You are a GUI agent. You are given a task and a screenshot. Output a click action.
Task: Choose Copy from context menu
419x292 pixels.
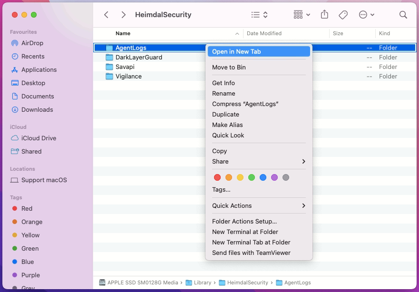pyautogui.click(x=259, y=151)
